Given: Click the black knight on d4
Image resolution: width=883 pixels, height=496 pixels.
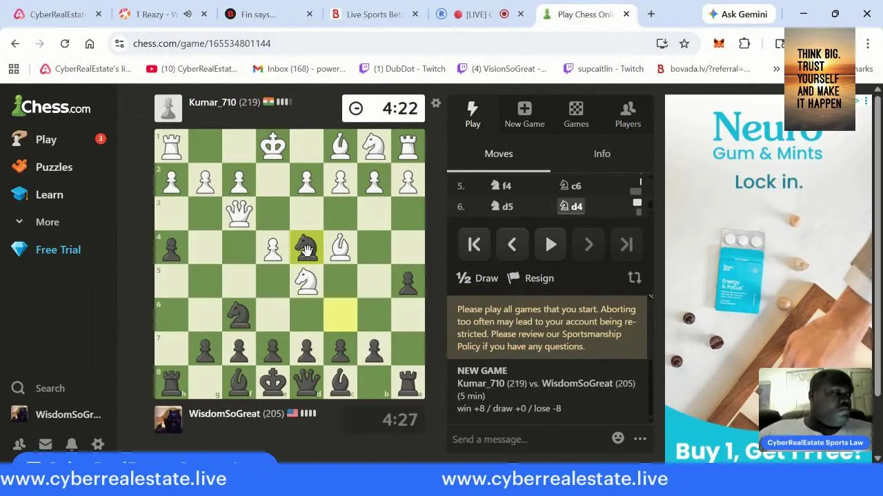Looking at the screenshot, I should 306,247.
